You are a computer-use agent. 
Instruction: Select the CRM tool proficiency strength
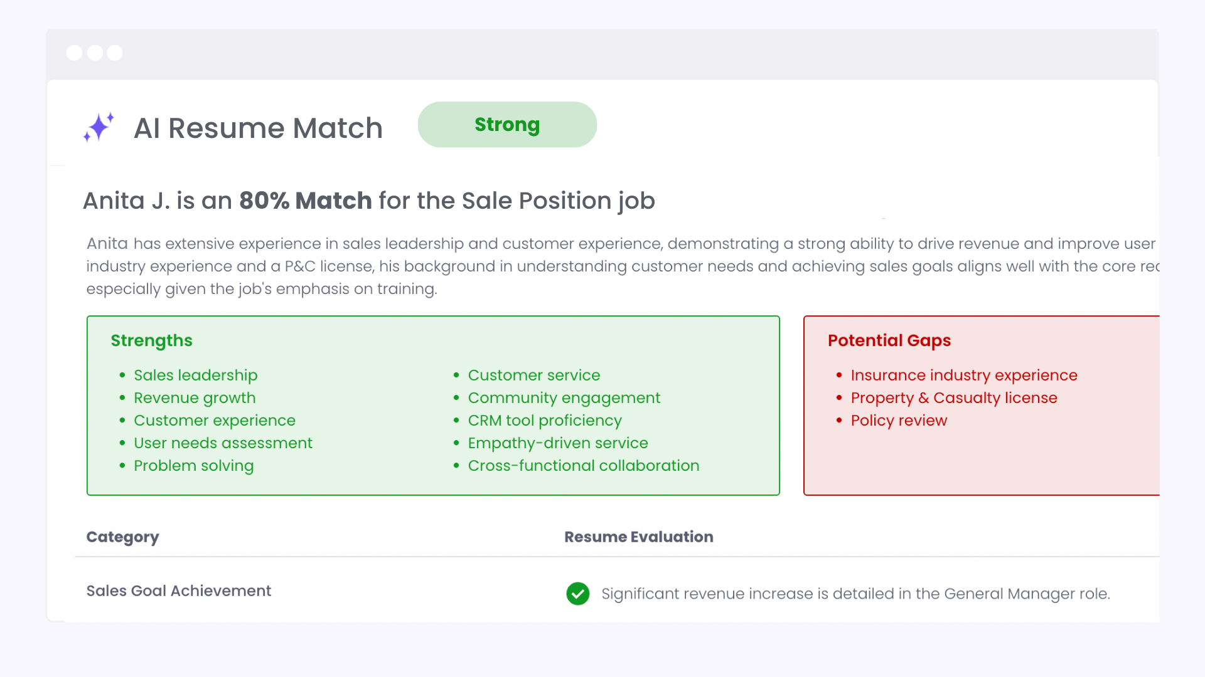[x=544, y=421]
